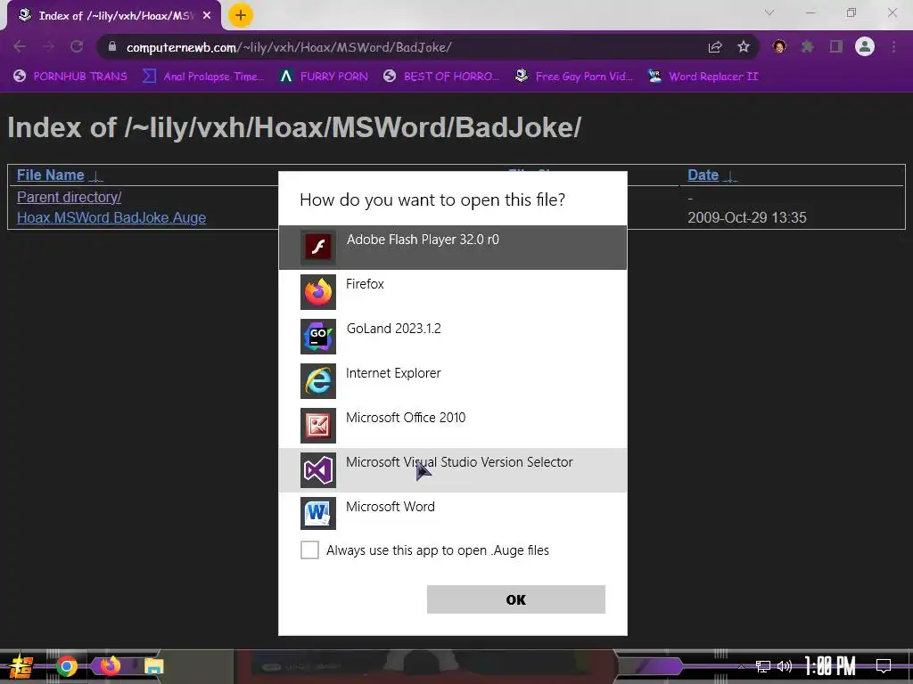
Task: Click the share page icon in address bar
Action: 715,47
